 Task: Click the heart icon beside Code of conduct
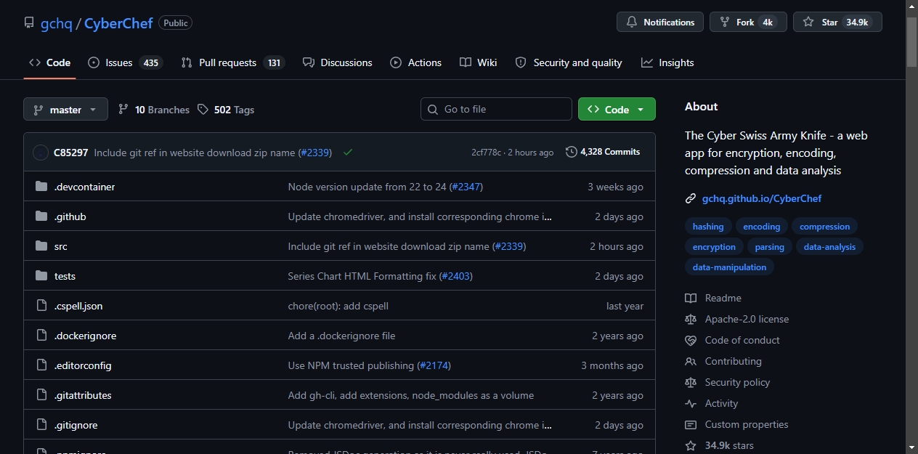[691, 340]
